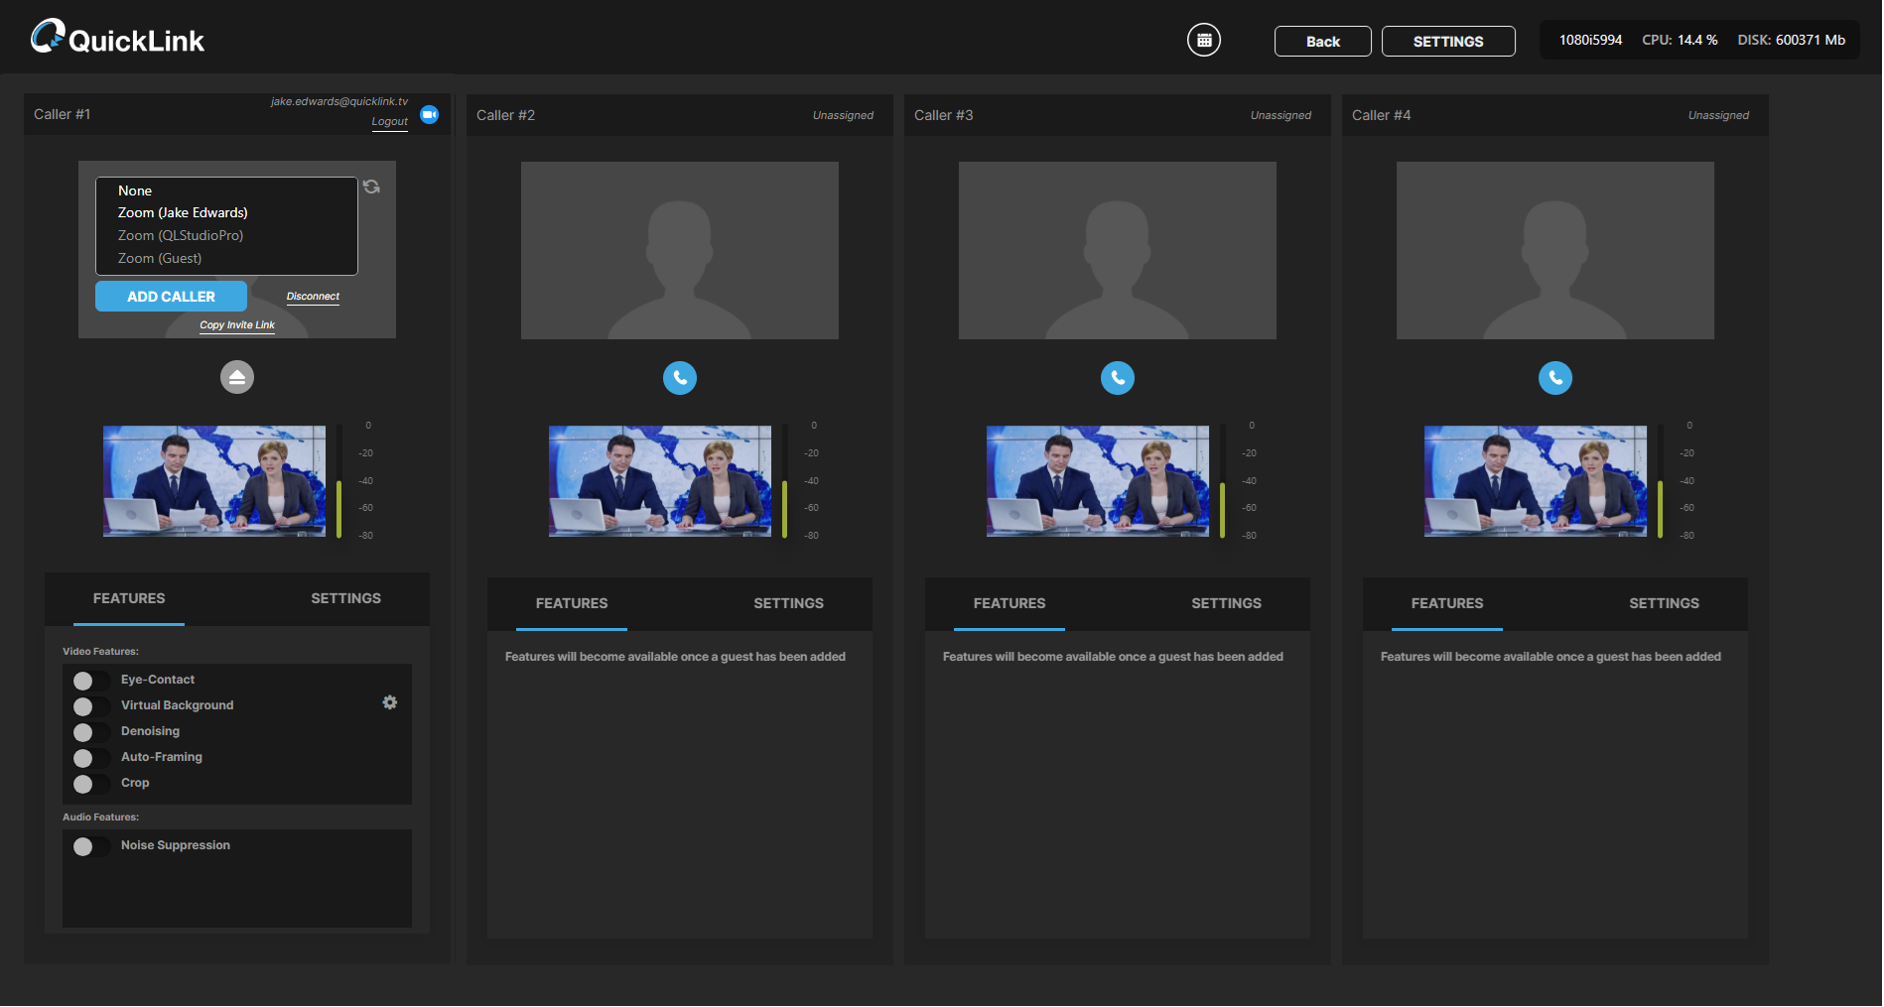Click ADD CALLER button
Screen dimensions: 1884x1007
click(171, 297)
